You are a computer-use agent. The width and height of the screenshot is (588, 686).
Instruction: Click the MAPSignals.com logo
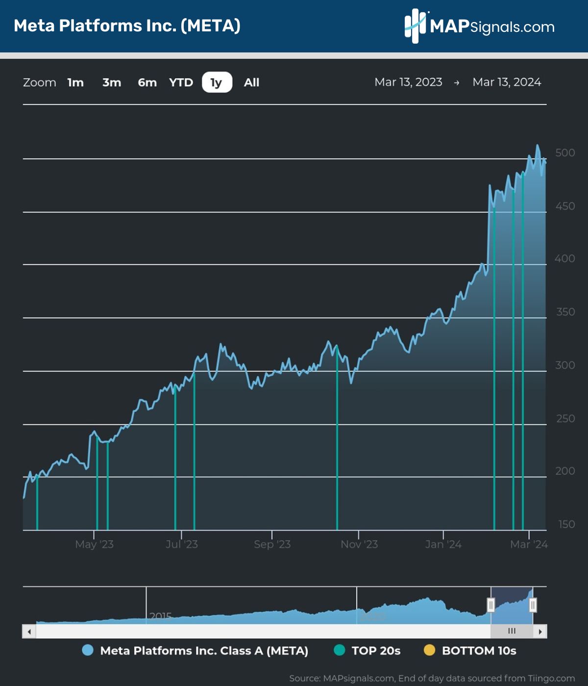click(x=480, y=26)
